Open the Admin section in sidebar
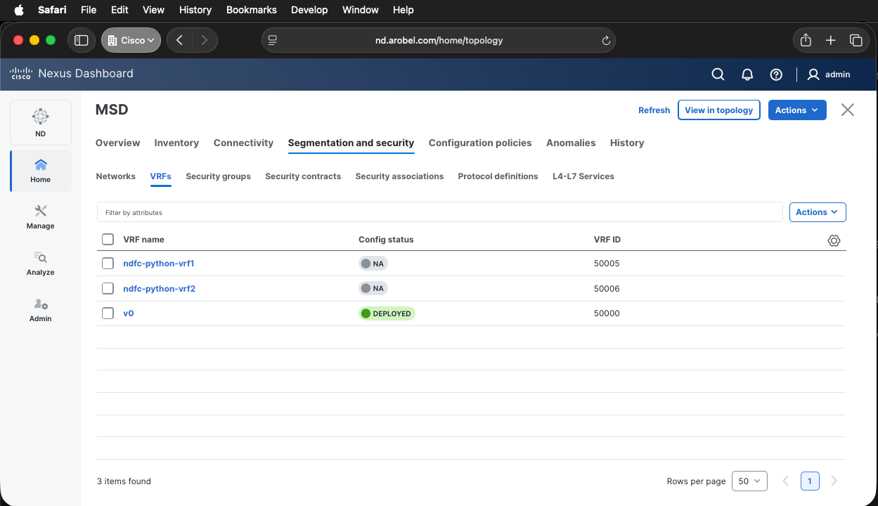The image size is (878, 506). click(41, 309)
